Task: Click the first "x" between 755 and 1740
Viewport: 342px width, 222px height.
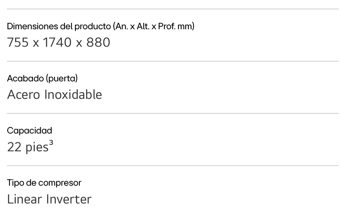Action: pyautogui.click(x=36, y=43)
